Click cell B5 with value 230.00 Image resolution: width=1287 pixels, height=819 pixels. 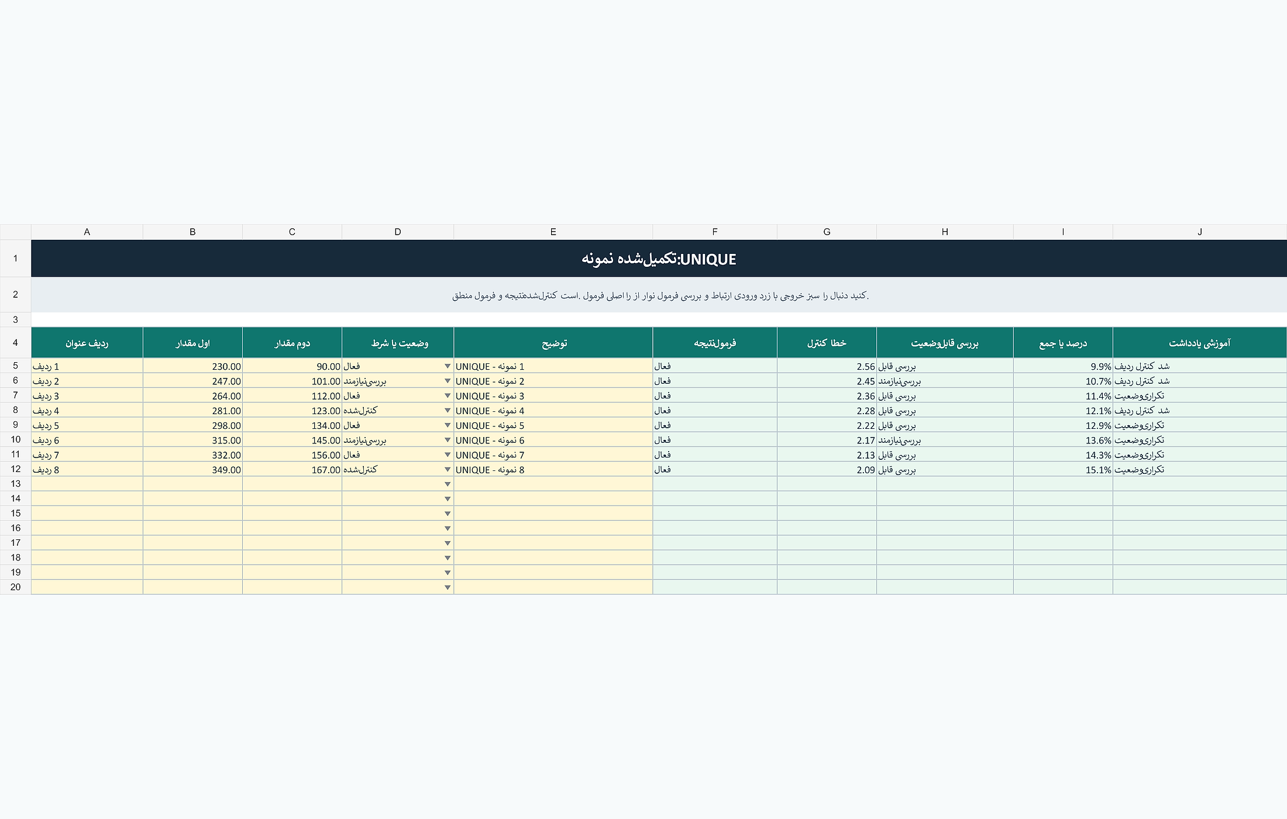point(192,366)
